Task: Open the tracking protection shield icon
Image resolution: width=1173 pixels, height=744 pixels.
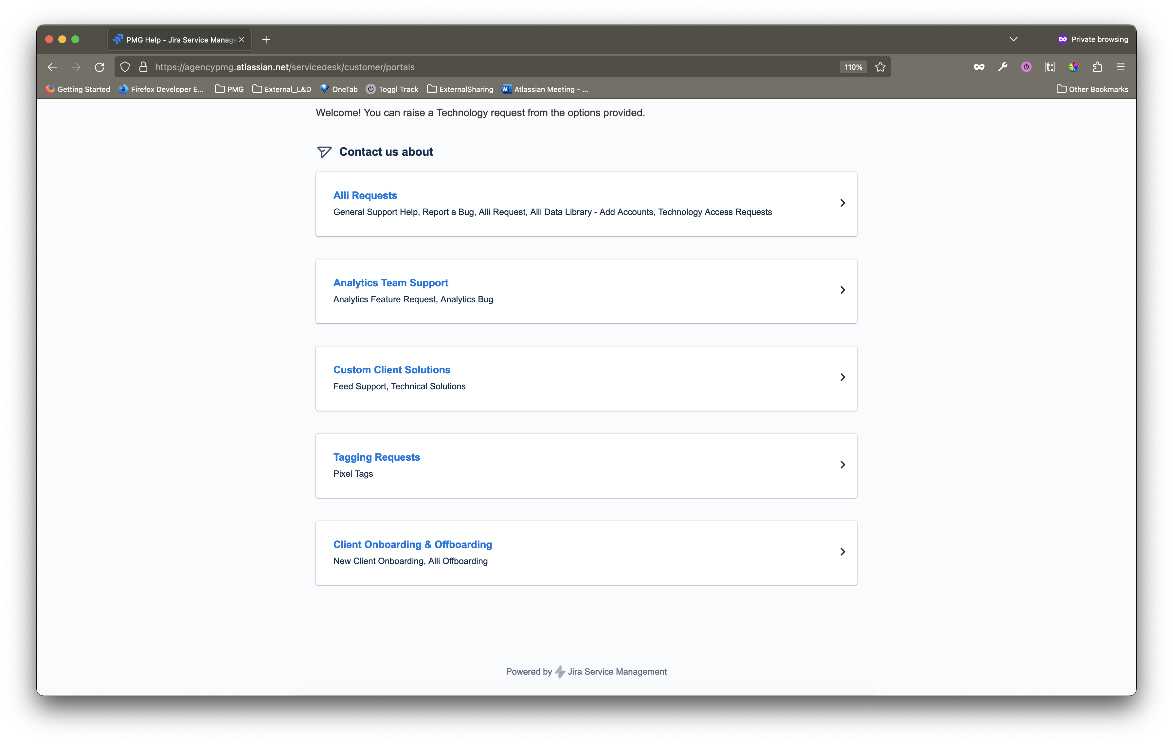Action: [125, 67]
